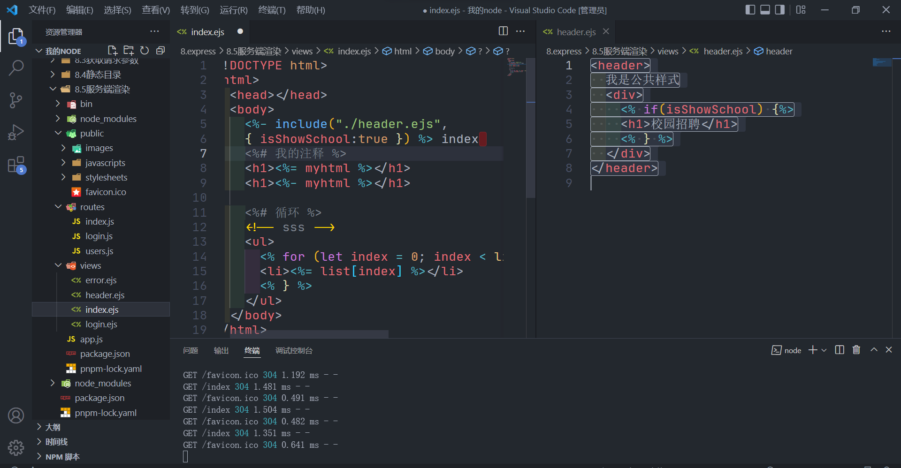
Task: Split the index.ejs editor to the right
Action: (503, 31)
